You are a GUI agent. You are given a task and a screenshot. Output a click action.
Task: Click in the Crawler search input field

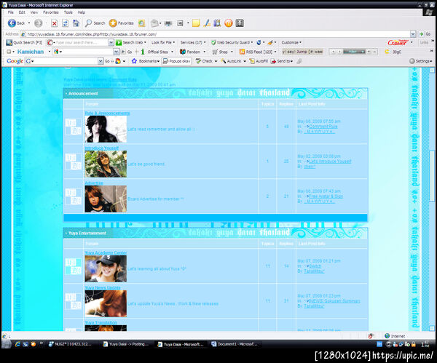point(79,42)
